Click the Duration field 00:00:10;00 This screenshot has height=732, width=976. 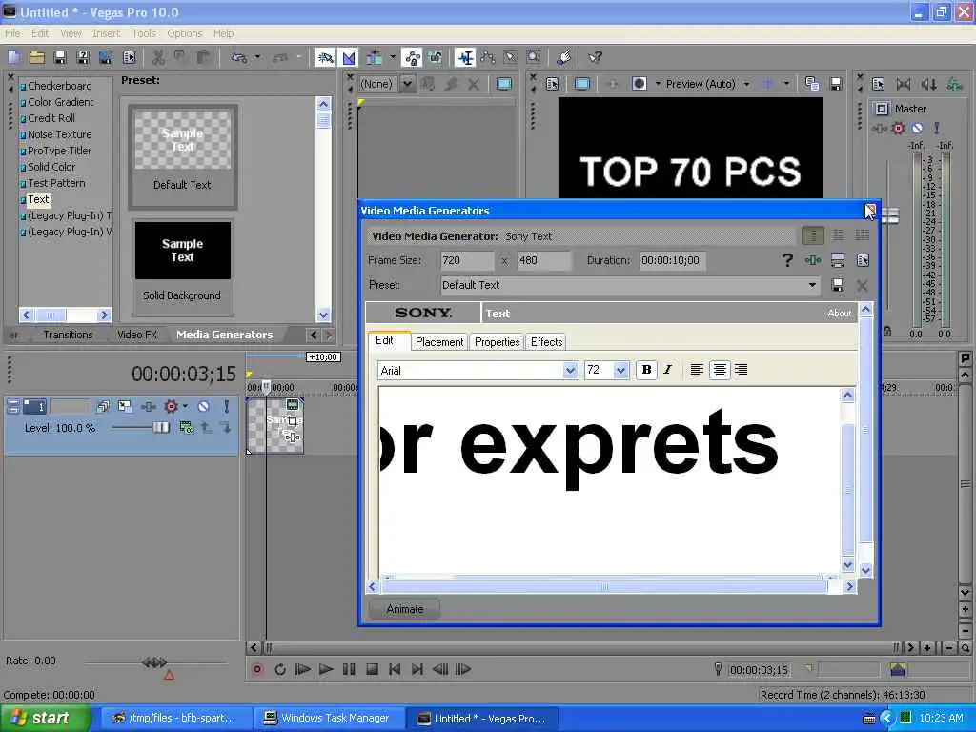click(672, 260)
